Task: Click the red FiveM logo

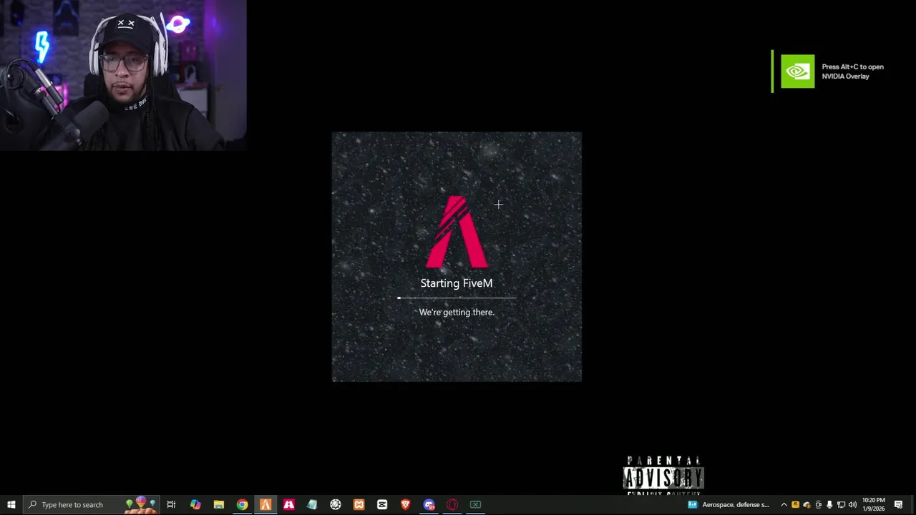Action: click(x=457, y=231)
